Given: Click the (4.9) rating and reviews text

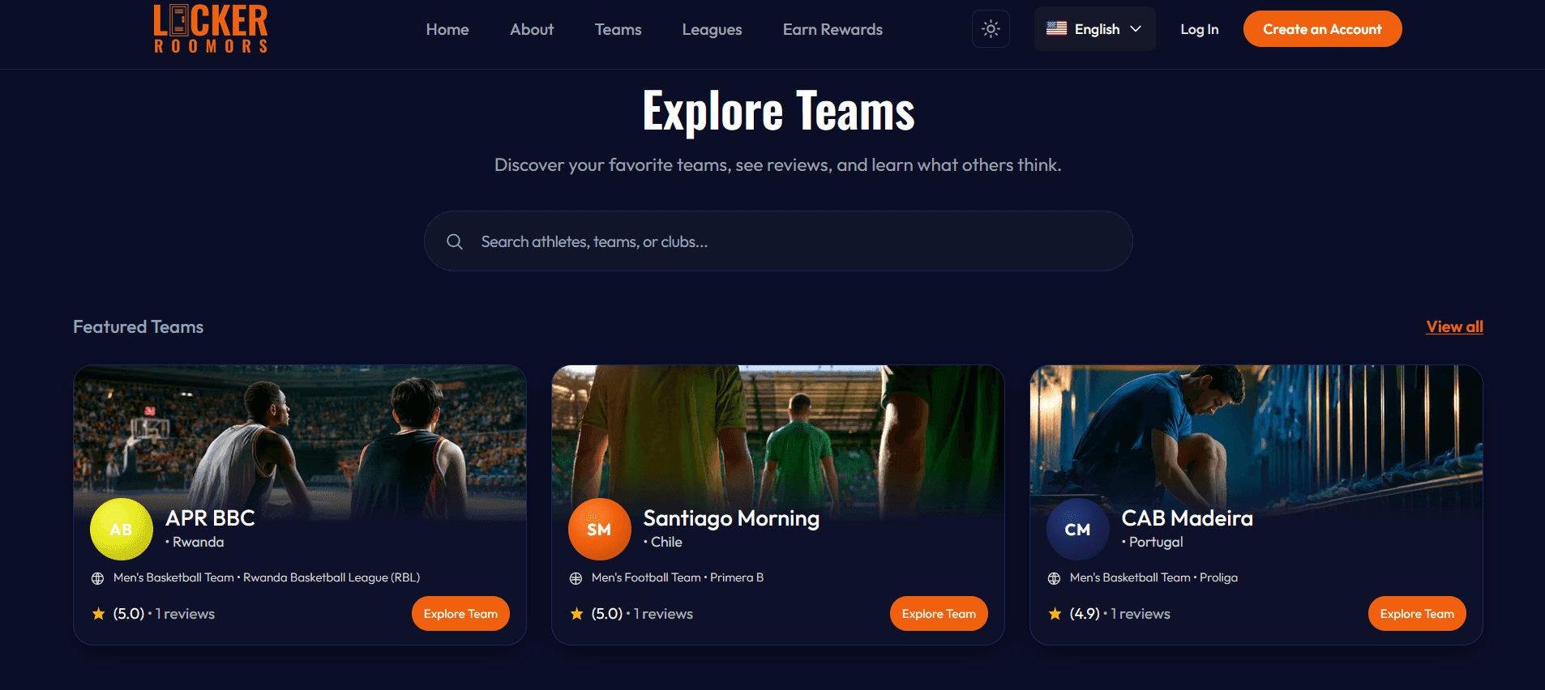Looking at the screenshot, I should pyautogui.click(x=1119, y=614).
